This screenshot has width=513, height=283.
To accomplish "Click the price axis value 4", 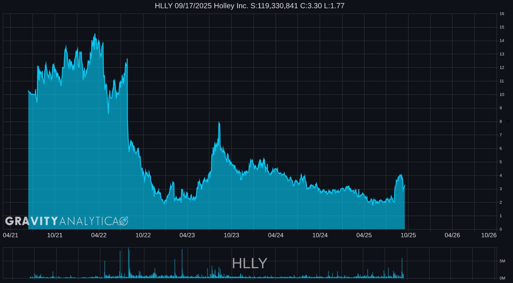I will pos(501,175).
